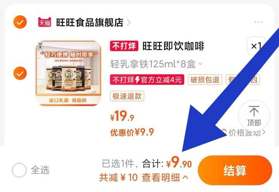Select the 全选 radio button
Image resolution: width=279 pixels, height=192 pixels.
coord(19,170)
